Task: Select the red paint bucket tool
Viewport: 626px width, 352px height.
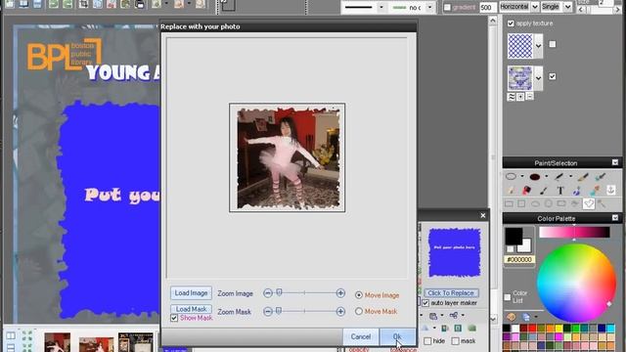Action: pyautogui.click(x=527, y=191)
